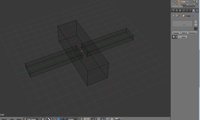Click the material list resize handle
Viewport: 200px width, 120px height.
pos(184,25)
